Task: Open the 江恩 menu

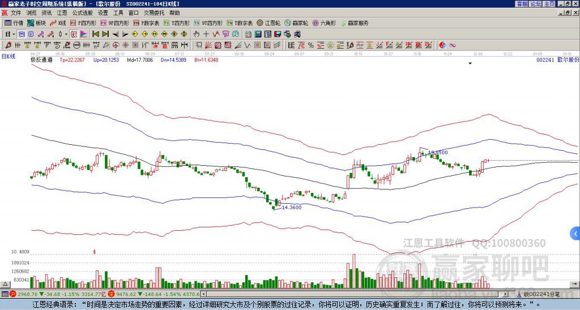Action: pos(62,13)
